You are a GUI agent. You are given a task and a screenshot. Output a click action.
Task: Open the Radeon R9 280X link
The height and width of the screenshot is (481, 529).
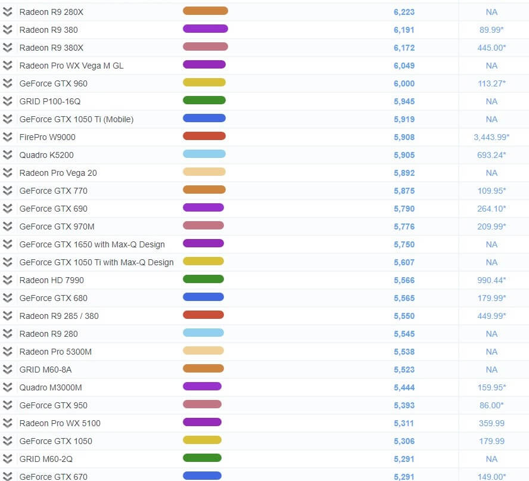click(x=51, y=12)
